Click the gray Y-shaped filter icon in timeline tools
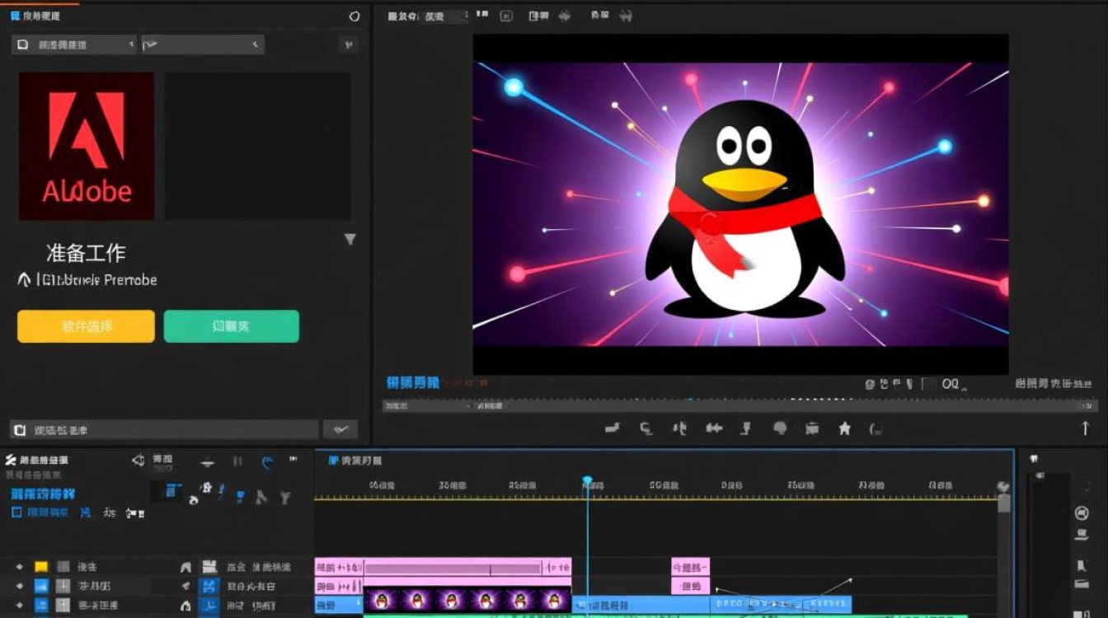 tap(285, 497)
